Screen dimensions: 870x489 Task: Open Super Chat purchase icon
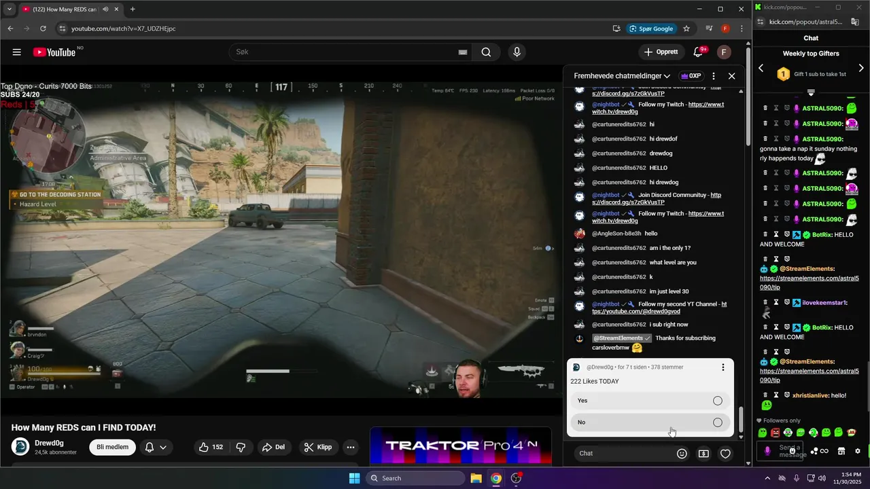pyautogui.click(x=703, y=454)
